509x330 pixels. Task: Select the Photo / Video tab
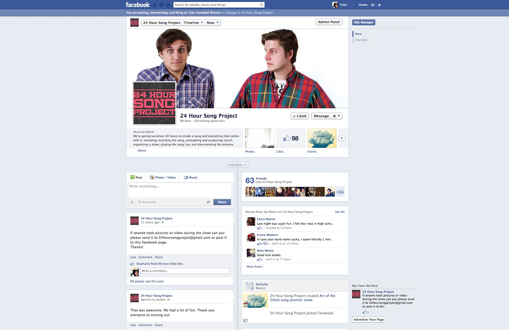163,177
